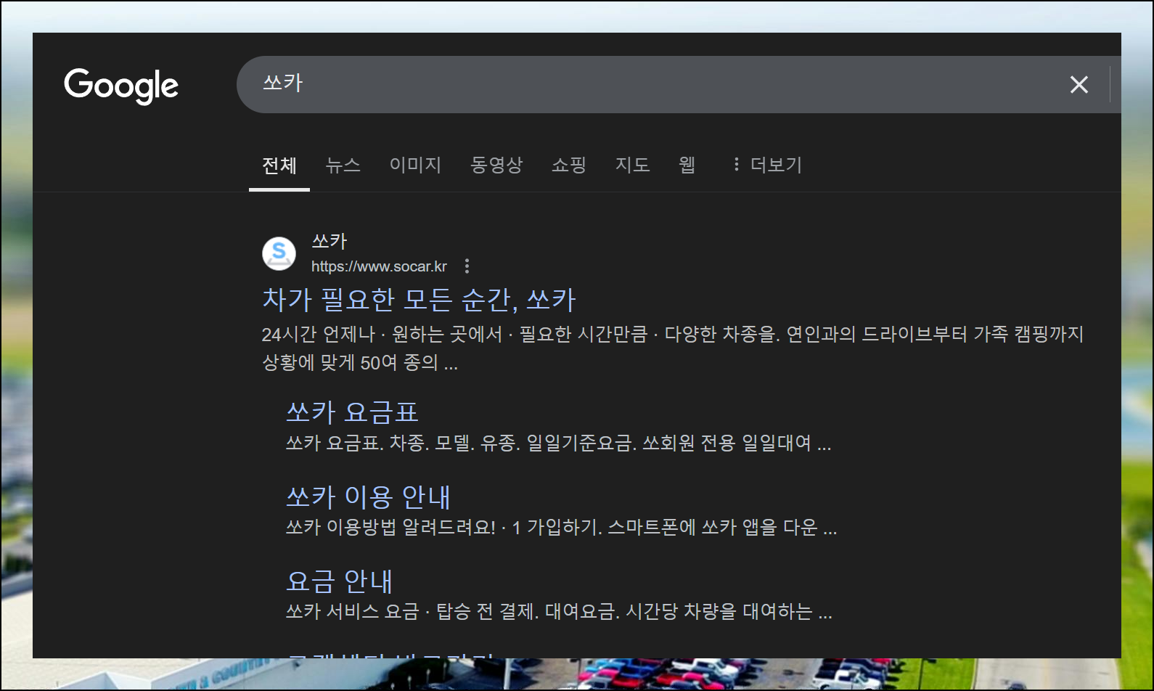Switch to the 웹 tab
Screen dimensions: 1154x691
pyautogui.click(x=687, y=165)
